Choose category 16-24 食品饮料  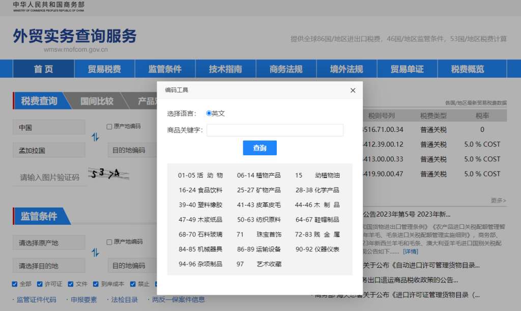point(200,190)
